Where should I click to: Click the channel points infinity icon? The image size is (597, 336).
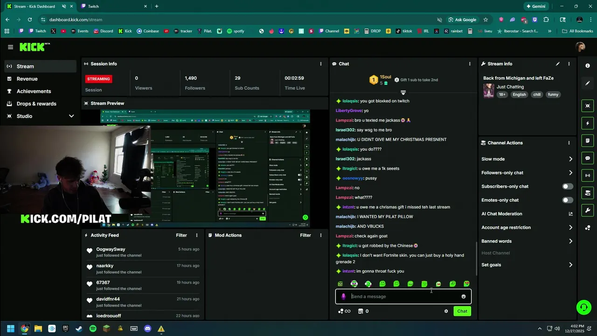pos(344,311)
